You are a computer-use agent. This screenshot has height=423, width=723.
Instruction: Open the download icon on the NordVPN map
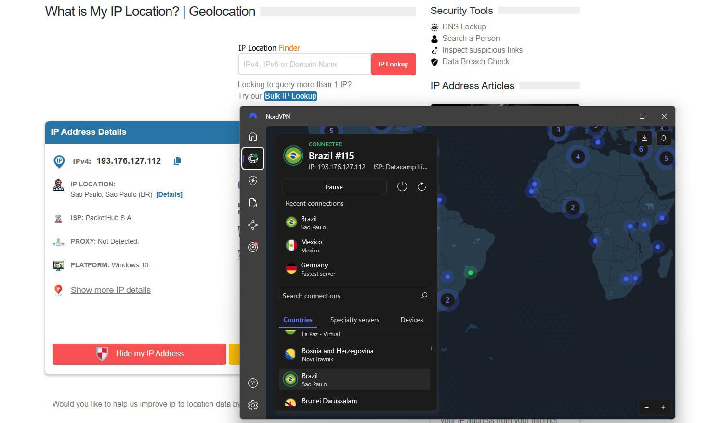click(x=644, y=138)
